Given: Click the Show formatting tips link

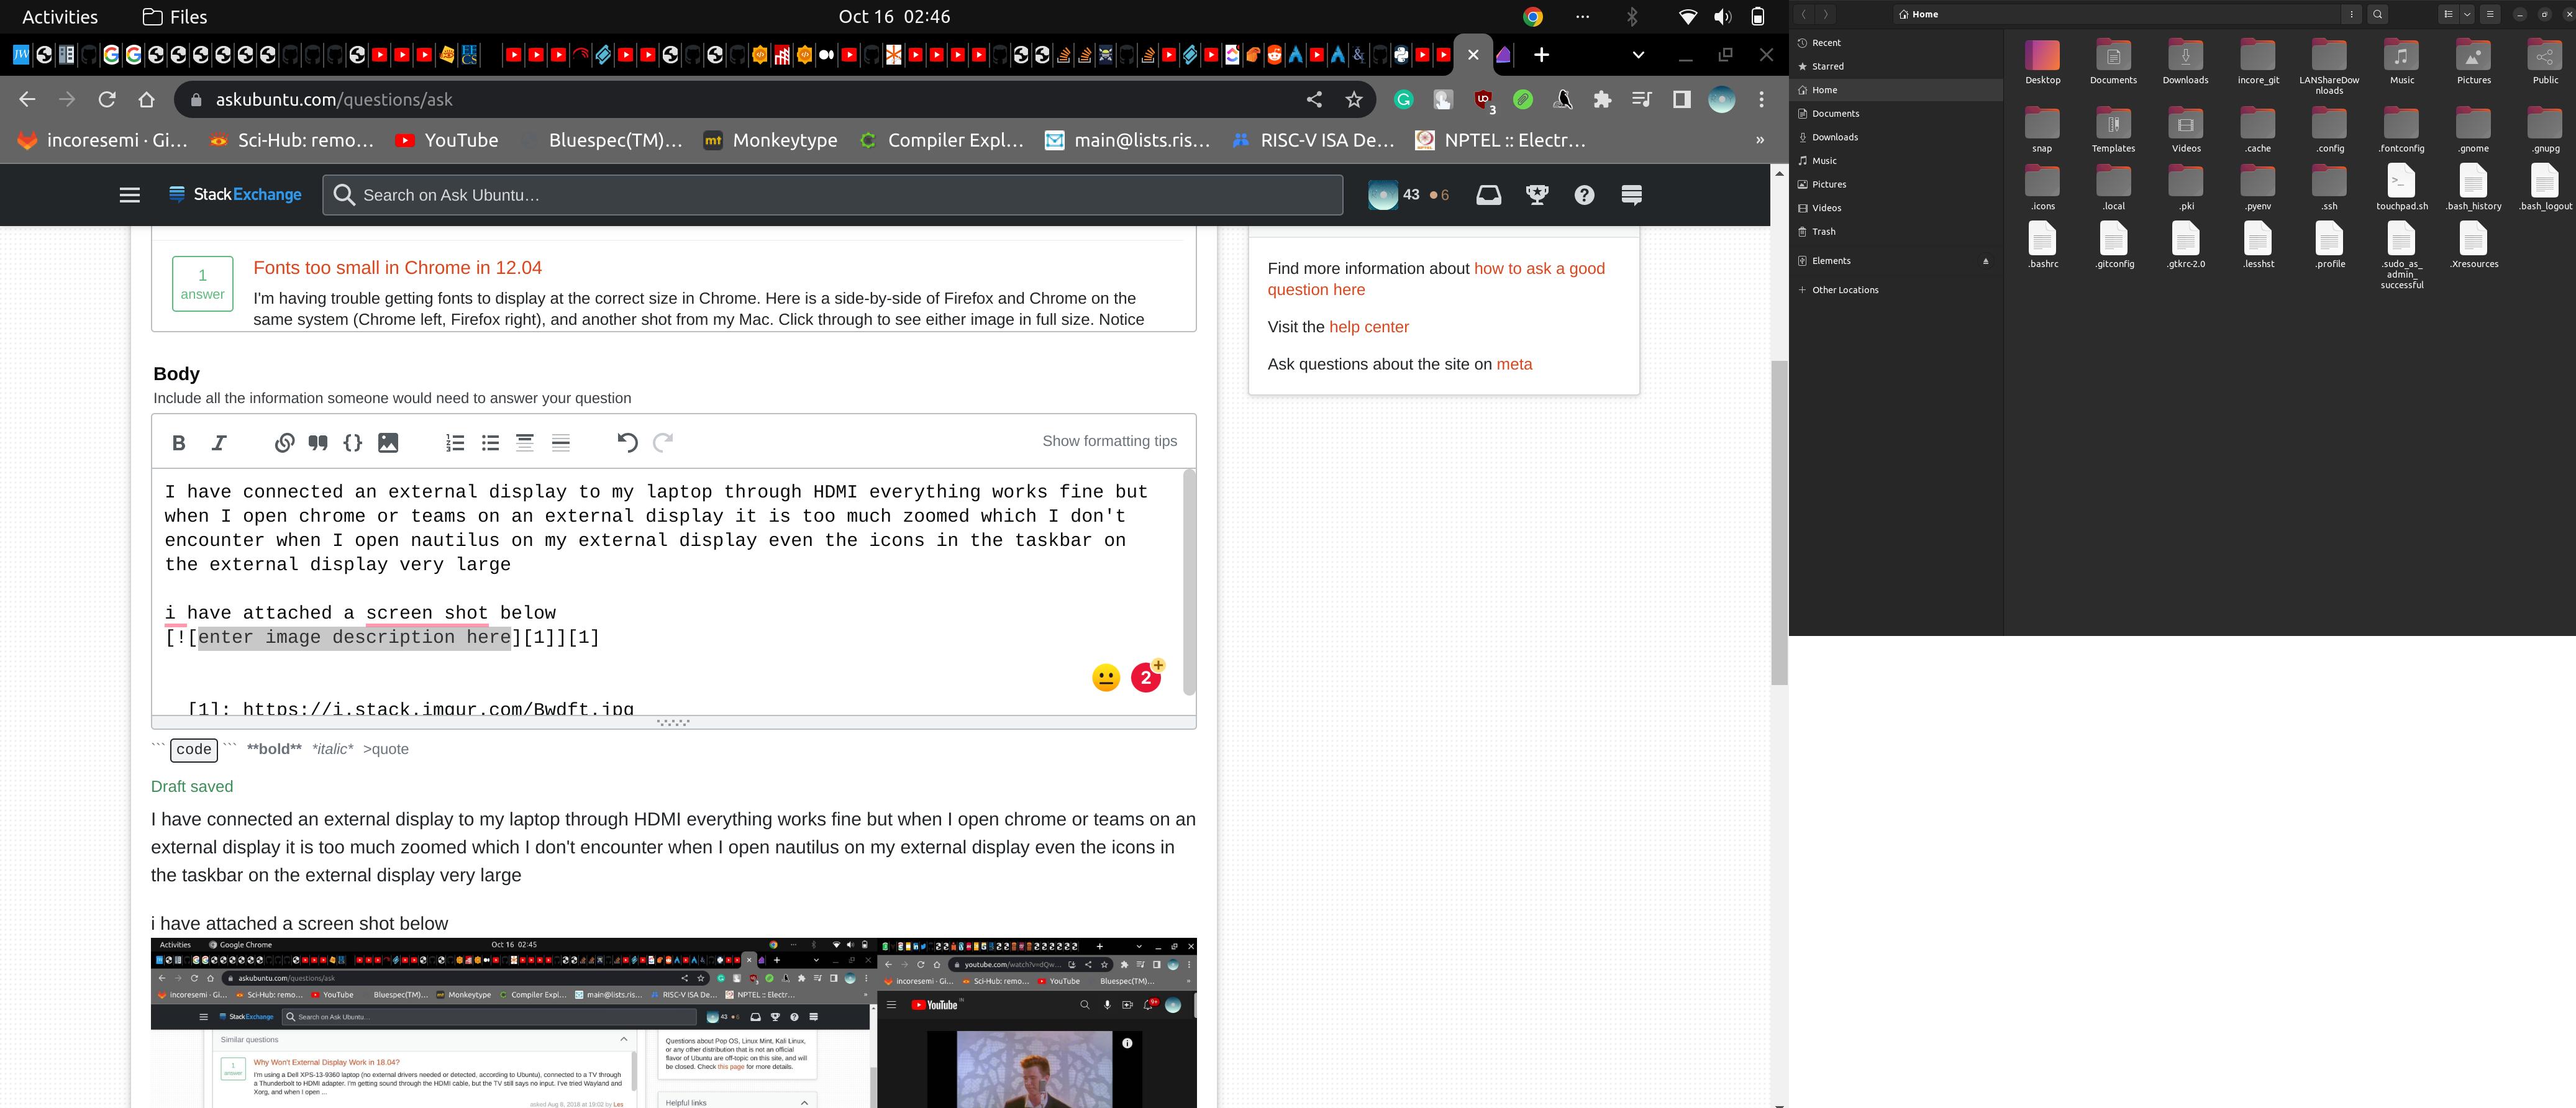Looking at the screenshot, I should pyautogui.click(x=1110, y=440).
